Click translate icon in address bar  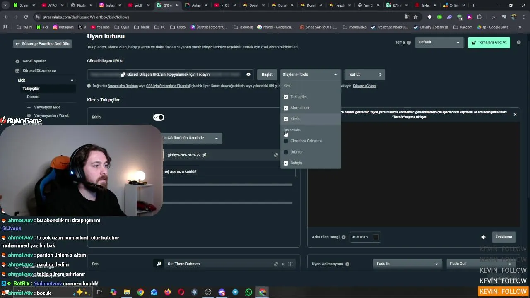407,17
